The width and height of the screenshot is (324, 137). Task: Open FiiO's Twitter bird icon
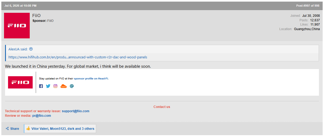[x=48, y=86]
